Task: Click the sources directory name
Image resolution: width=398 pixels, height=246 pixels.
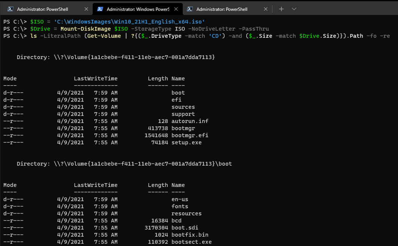Action: 183,107
